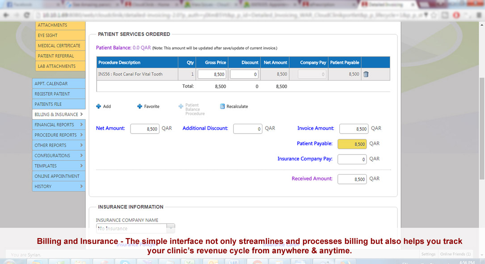This screenshot has height=264, width=485.
Task: Open the Online Appointment section
Action: click(59, 176)
